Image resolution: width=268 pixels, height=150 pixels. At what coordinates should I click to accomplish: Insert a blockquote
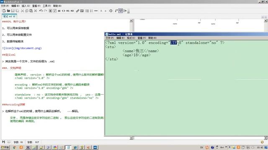pos(59,11)
